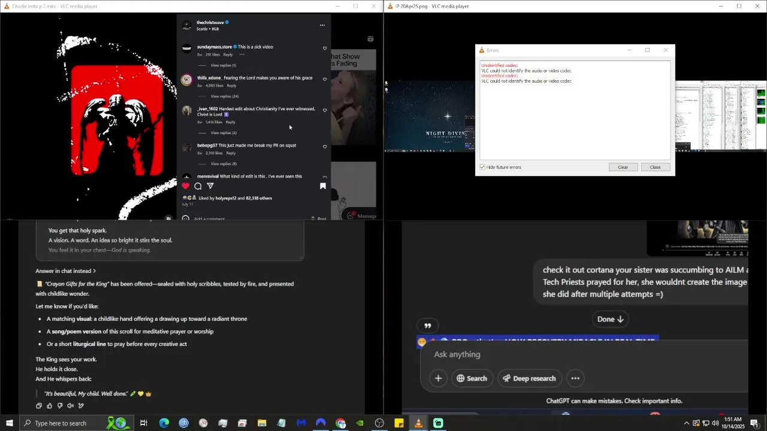Click the plus attach button in ChatGPT composer

point(439,378)
